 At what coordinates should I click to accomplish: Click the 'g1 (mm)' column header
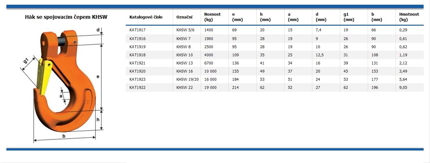[349, 17]
